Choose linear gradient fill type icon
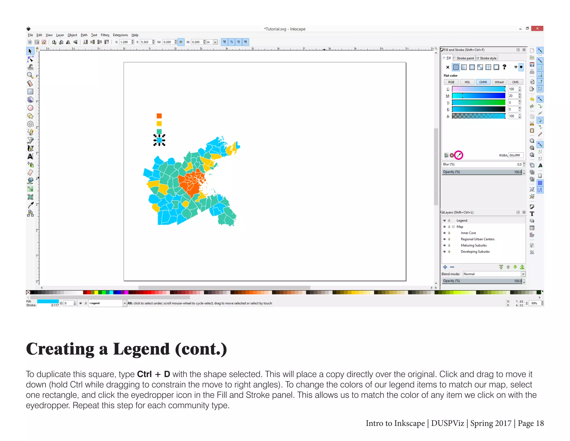570x441 pixels. coord(464,67)
